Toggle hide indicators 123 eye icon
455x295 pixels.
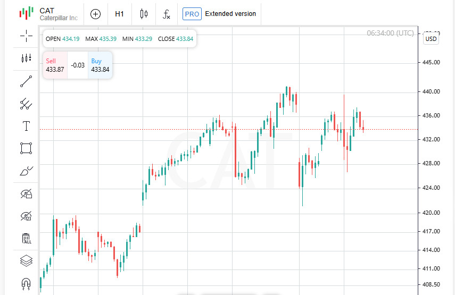(26, 216)
